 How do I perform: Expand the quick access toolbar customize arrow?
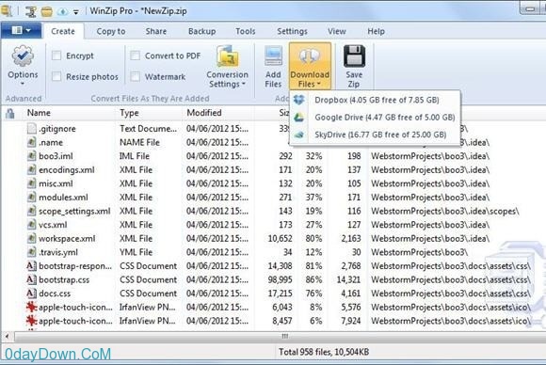75,12
